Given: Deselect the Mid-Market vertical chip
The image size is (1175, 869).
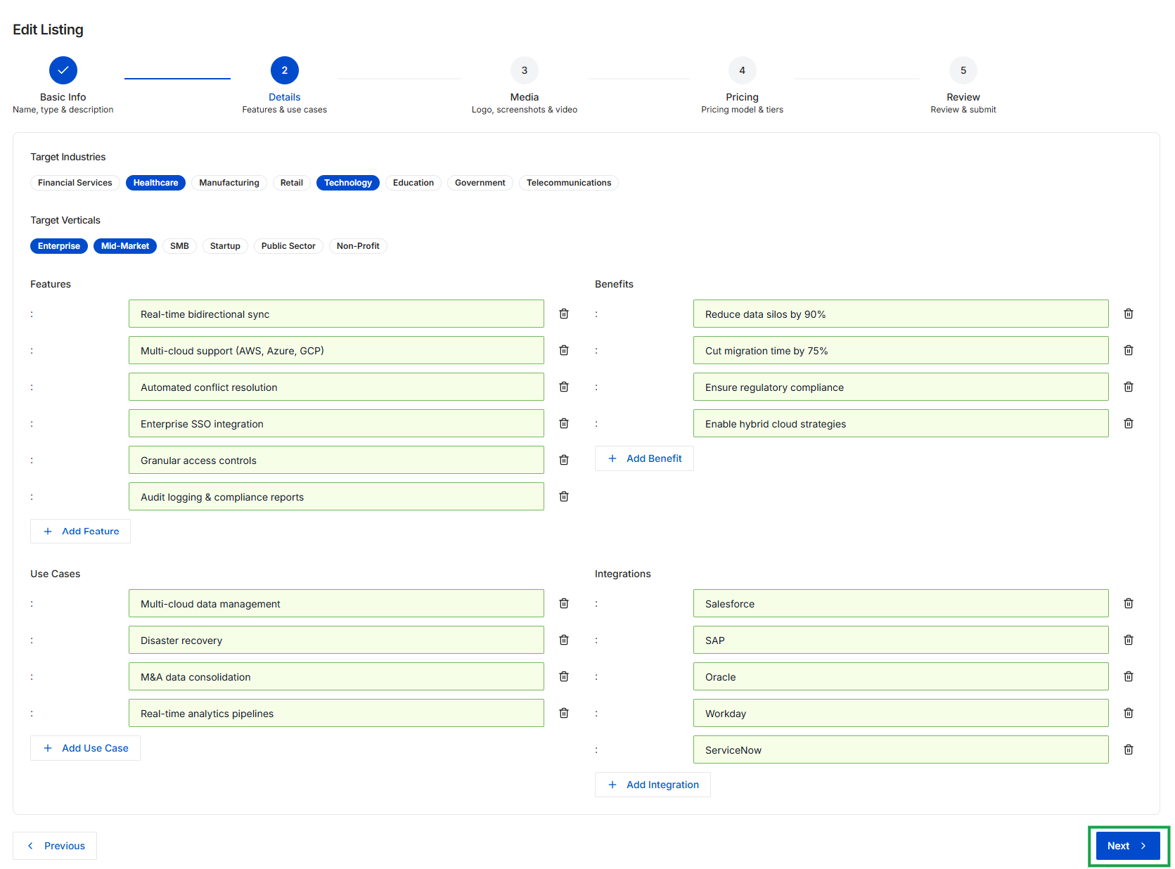Looking at the screenshot, I should (x=125, y=246).
